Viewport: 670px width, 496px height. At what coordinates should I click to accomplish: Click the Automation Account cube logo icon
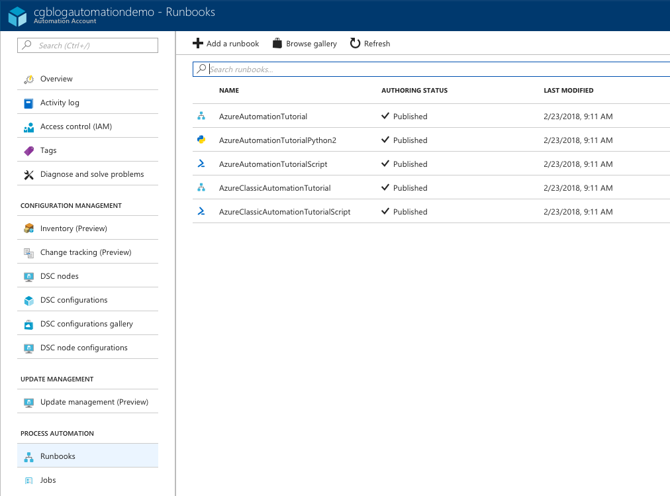[x=17, y=17]
